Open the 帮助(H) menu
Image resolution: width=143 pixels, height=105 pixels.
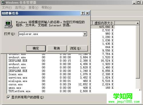coord(47,7)
